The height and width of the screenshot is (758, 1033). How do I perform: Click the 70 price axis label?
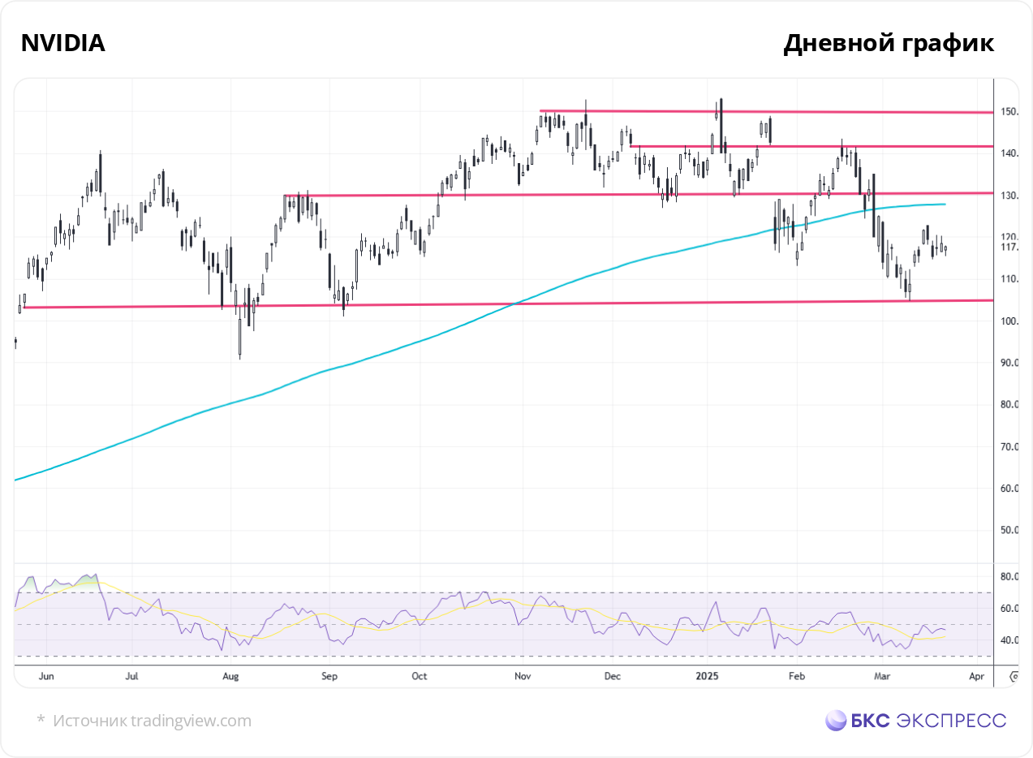tap(1009, 446)
